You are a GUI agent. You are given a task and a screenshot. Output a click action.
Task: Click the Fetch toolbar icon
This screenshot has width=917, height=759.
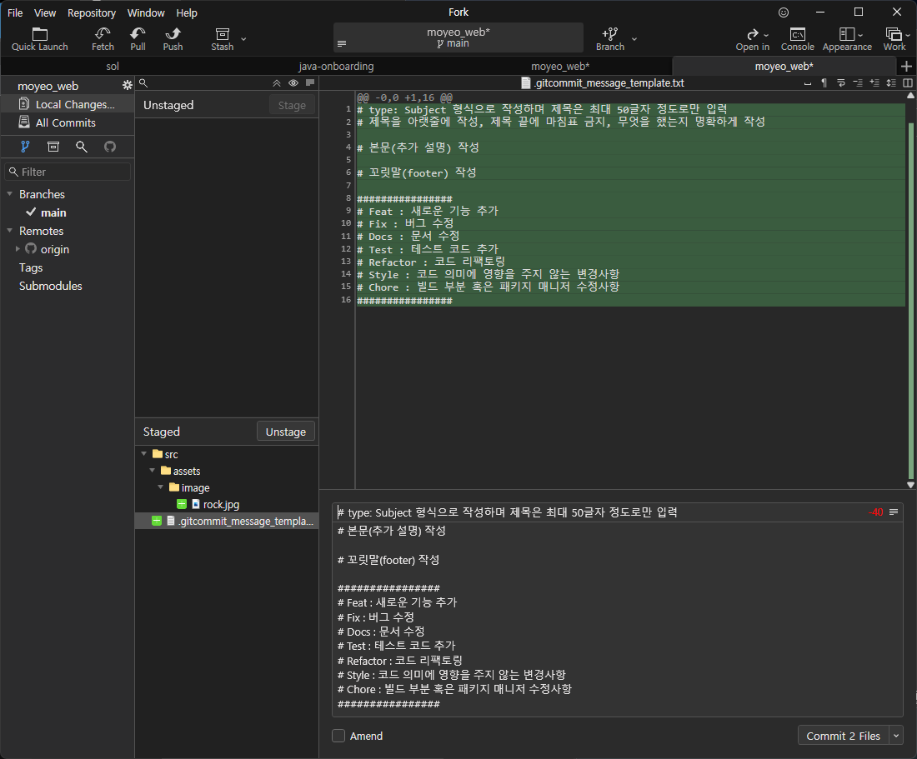(x=103, y=34)
